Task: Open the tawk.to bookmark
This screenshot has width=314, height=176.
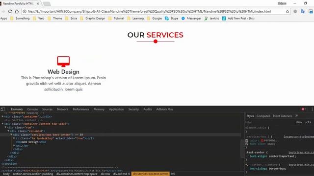Action: click(x=211, y=19)
